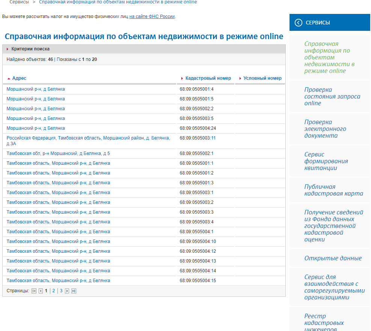Sort results by Условный номер column
Image resolution: width=371 pixels, height=331 pixels.
262,78
